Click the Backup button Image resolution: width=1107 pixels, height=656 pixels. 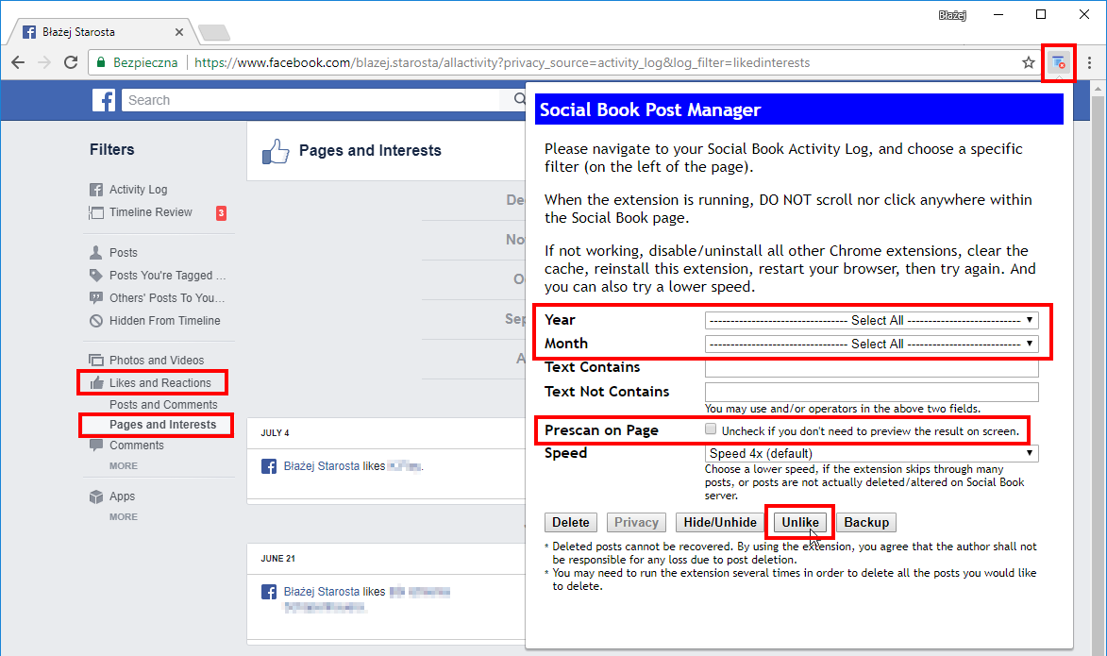866,523
